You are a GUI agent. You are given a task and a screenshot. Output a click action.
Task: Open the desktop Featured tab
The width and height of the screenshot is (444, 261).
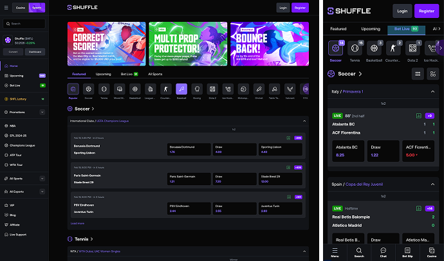tap(79, 74)
